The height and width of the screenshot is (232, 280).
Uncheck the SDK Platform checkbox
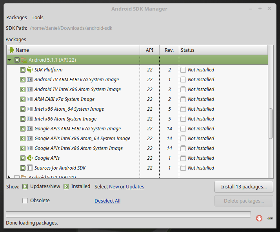tap(23, 70)
